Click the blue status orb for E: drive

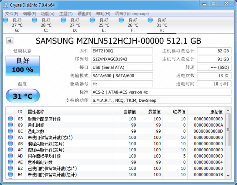click(x=92, y=20)
